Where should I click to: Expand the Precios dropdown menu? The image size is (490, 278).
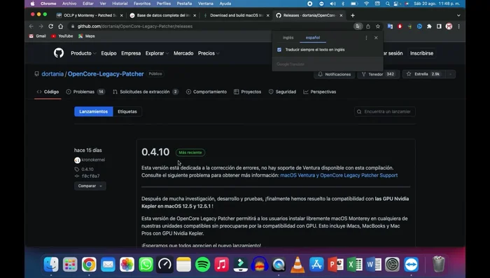click(209, 53)
